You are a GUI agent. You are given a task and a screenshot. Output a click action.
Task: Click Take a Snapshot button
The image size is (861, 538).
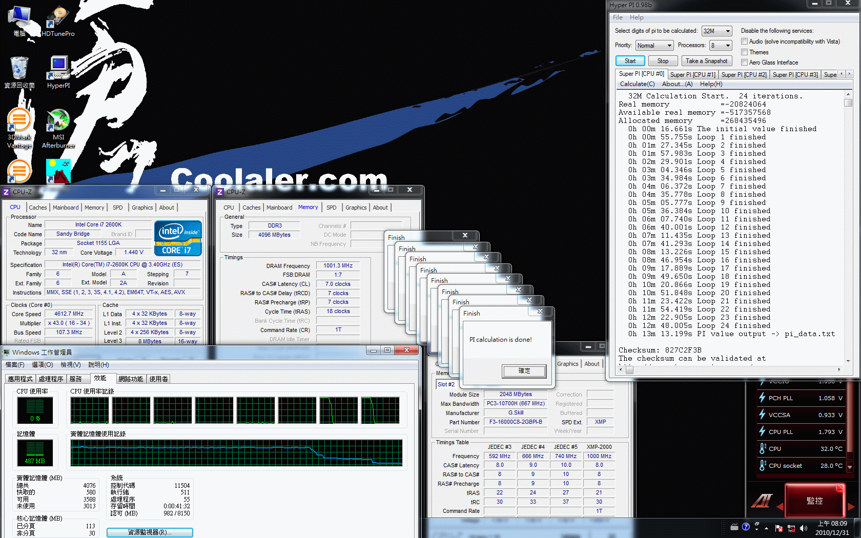point(706,61)
